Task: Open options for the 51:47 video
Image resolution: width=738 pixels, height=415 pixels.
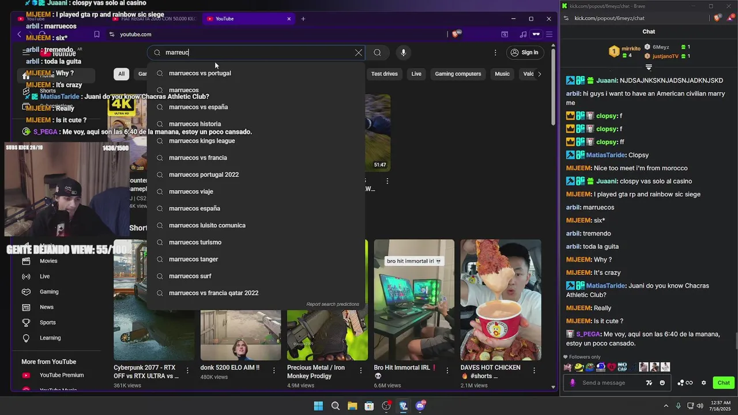Action: click(387, 181)
